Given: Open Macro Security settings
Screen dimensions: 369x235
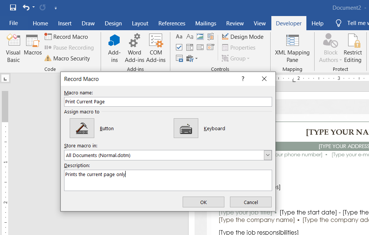Looking at the screenshot, I should point(67,59).
